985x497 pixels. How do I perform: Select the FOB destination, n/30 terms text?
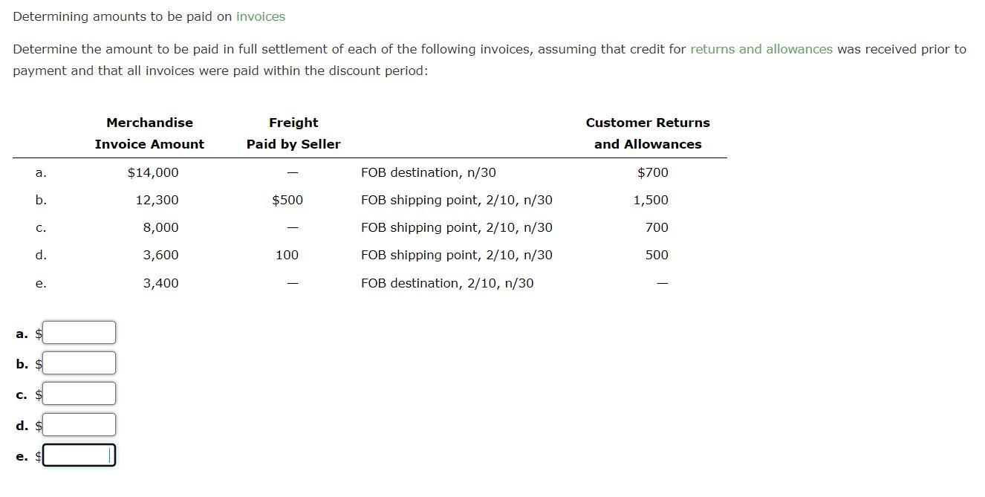428,172
